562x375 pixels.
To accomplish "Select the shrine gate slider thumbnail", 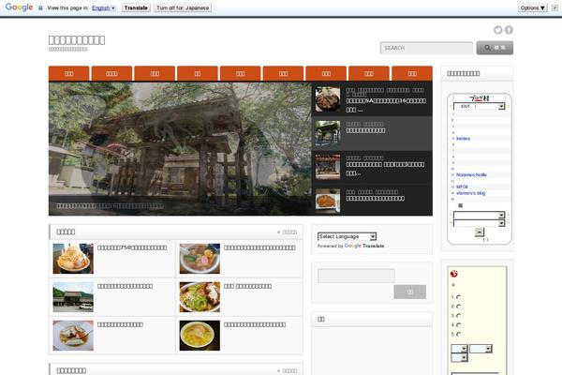I will tap(328, 133).
